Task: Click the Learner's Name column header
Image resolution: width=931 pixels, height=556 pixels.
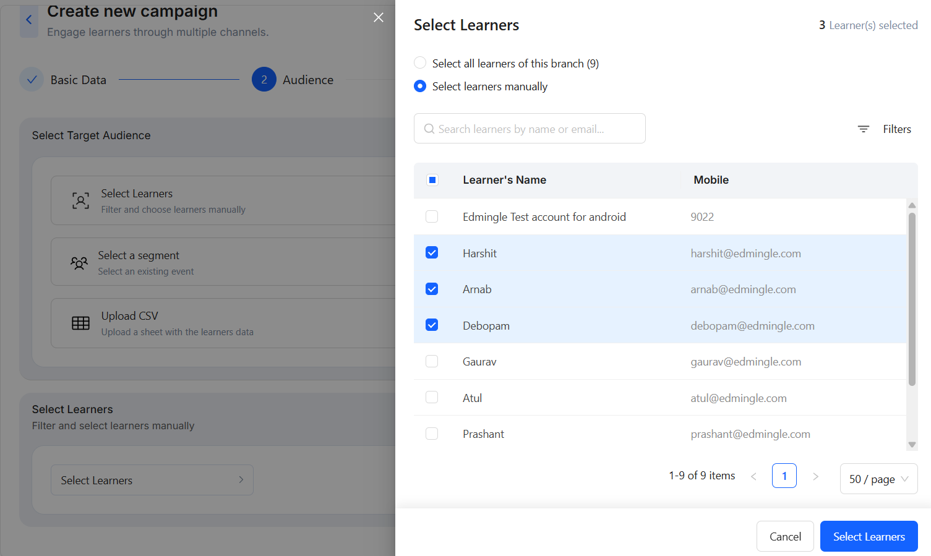Action: pos(504,180)
